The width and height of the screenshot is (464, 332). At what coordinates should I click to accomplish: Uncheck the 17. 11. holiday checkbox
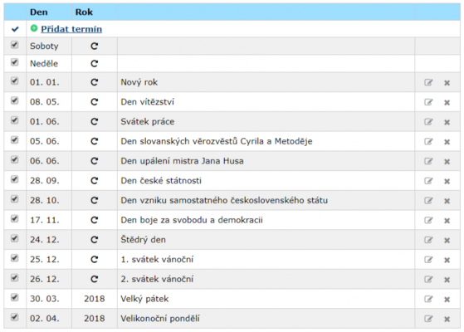14,218
